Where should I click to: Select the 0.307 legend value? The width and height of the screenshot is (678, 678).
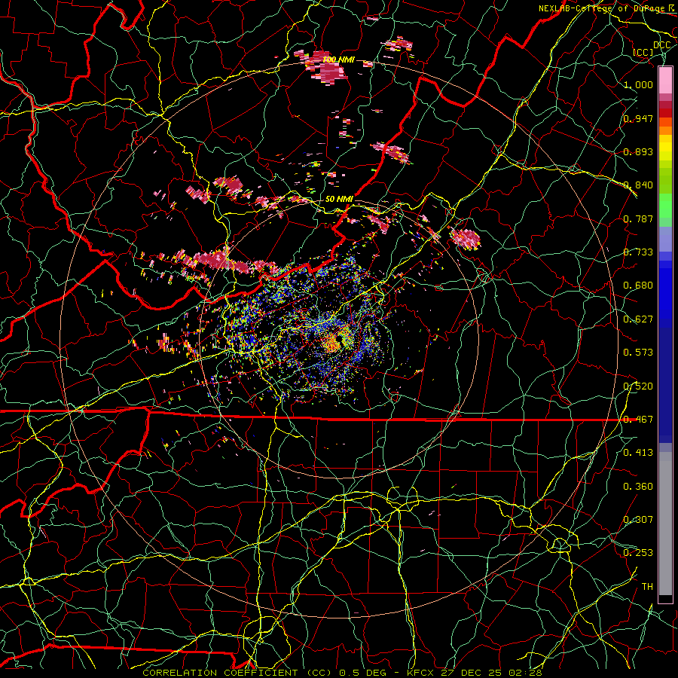[x=638, y=520]
